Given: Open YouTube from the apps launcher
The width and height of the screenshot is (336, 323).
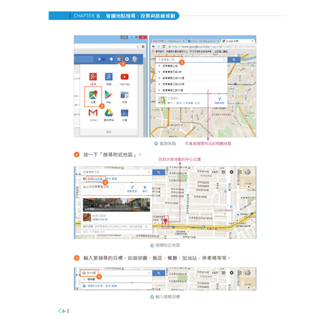Looking at the screenshot, I should tap(125, 79).
